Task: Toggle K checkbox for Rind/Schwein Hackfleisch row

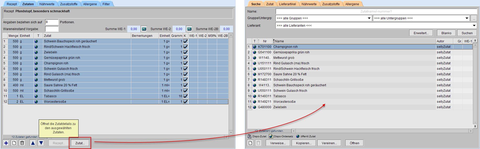Action: pos(185,47)
